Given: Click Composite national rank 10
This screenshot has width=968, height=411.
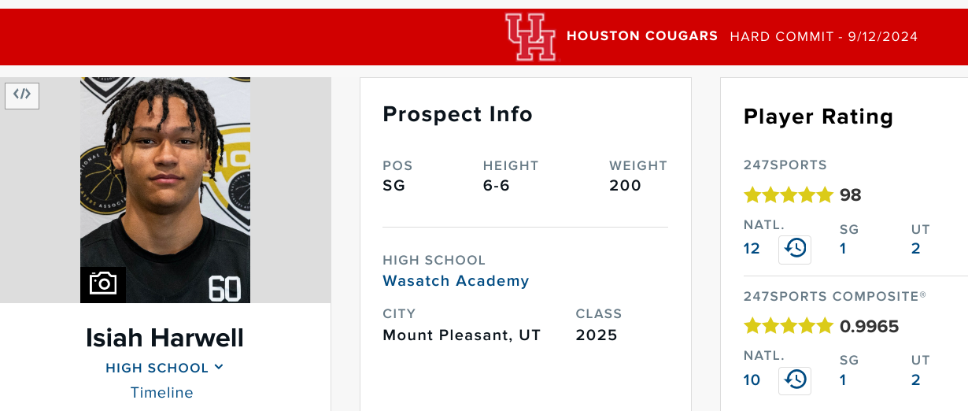Looking at the screenshot, I should [752, 380].
